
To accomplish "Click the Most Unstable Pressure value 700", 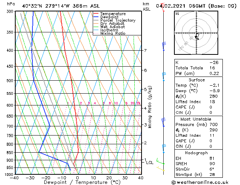I will point(214,124).
